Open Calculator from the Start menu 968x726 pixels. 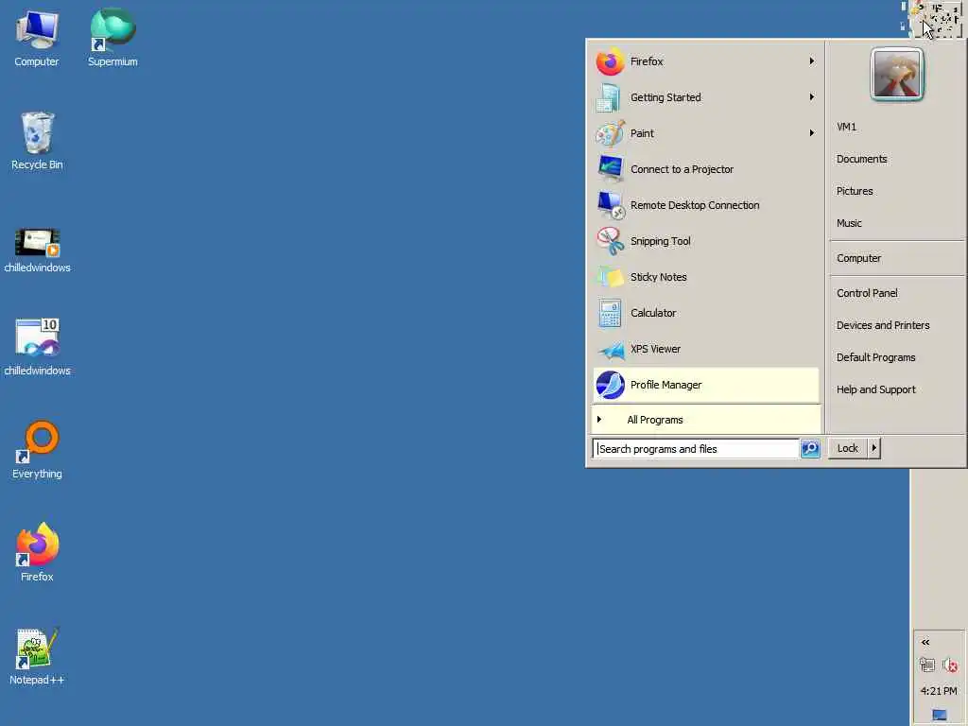705,313
